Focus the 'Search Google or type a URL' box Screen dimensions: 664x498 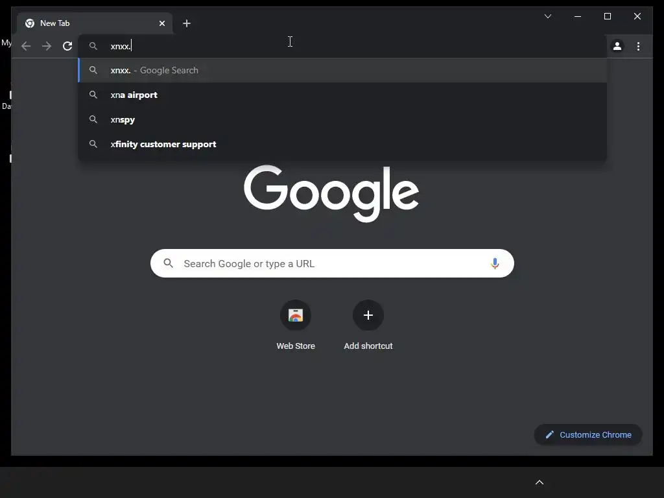(x=332, y=263)
